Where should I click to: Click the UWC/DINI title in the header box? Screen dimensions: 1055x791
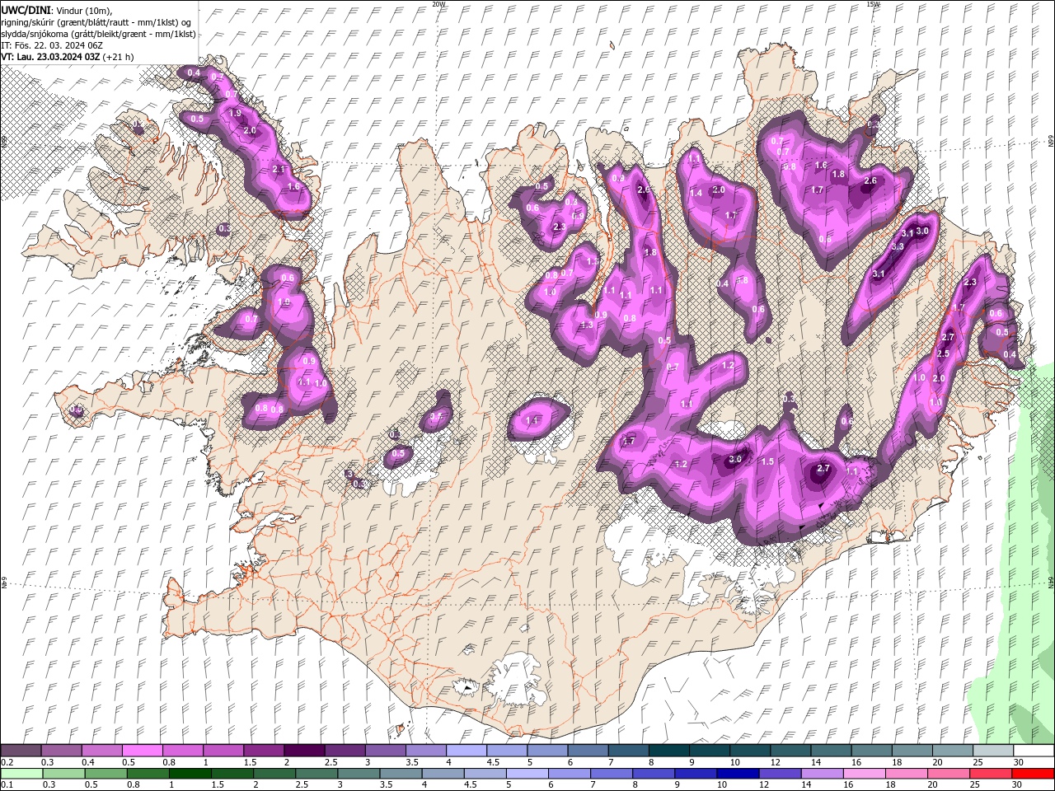point(26,10)
